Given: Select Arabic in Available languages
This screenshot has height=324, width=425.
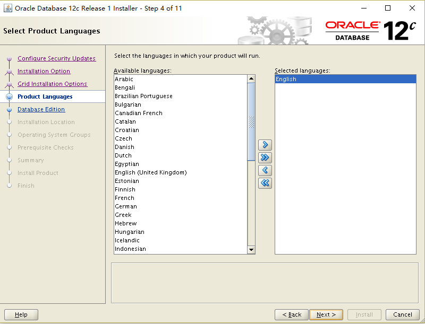Looking at the screenshot, I should [181, 79].
